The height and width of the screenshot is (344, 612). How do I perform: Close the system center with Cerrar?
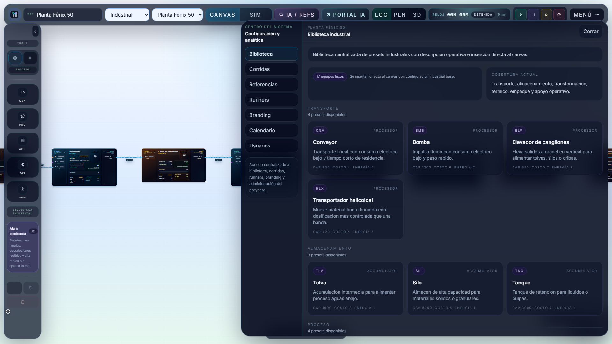[x=591, y=31]
